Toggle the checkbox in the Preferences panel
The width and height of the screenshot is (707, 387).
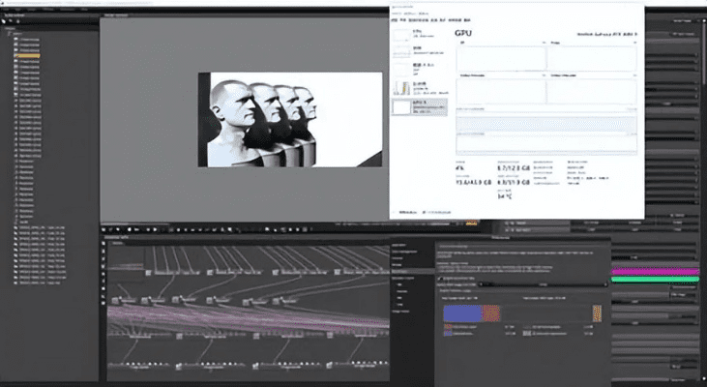point(442,278)
